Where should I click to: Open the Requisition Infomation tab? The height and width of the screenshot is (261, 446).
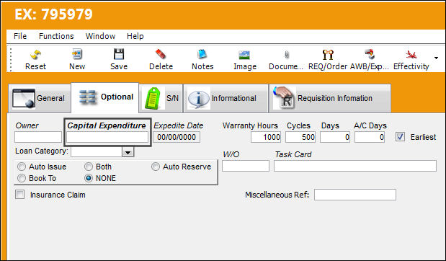tap(330, 99)
